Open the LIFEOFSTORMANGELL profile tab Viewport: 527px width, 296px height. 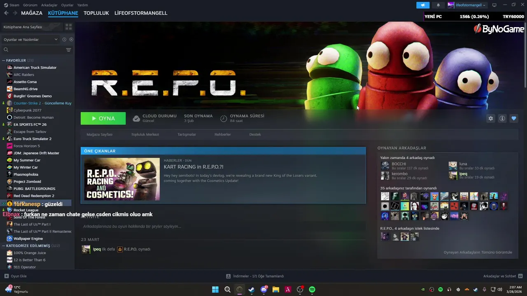point(141,13)
